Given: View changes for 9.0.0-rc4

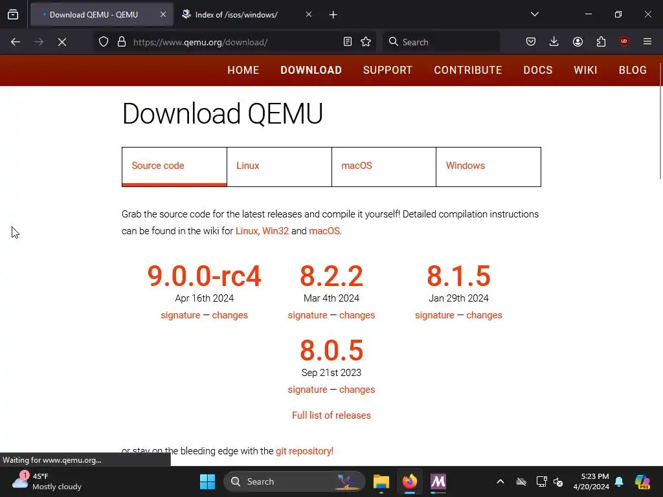Looking at the screenshot, I should (x=230, y=315).
